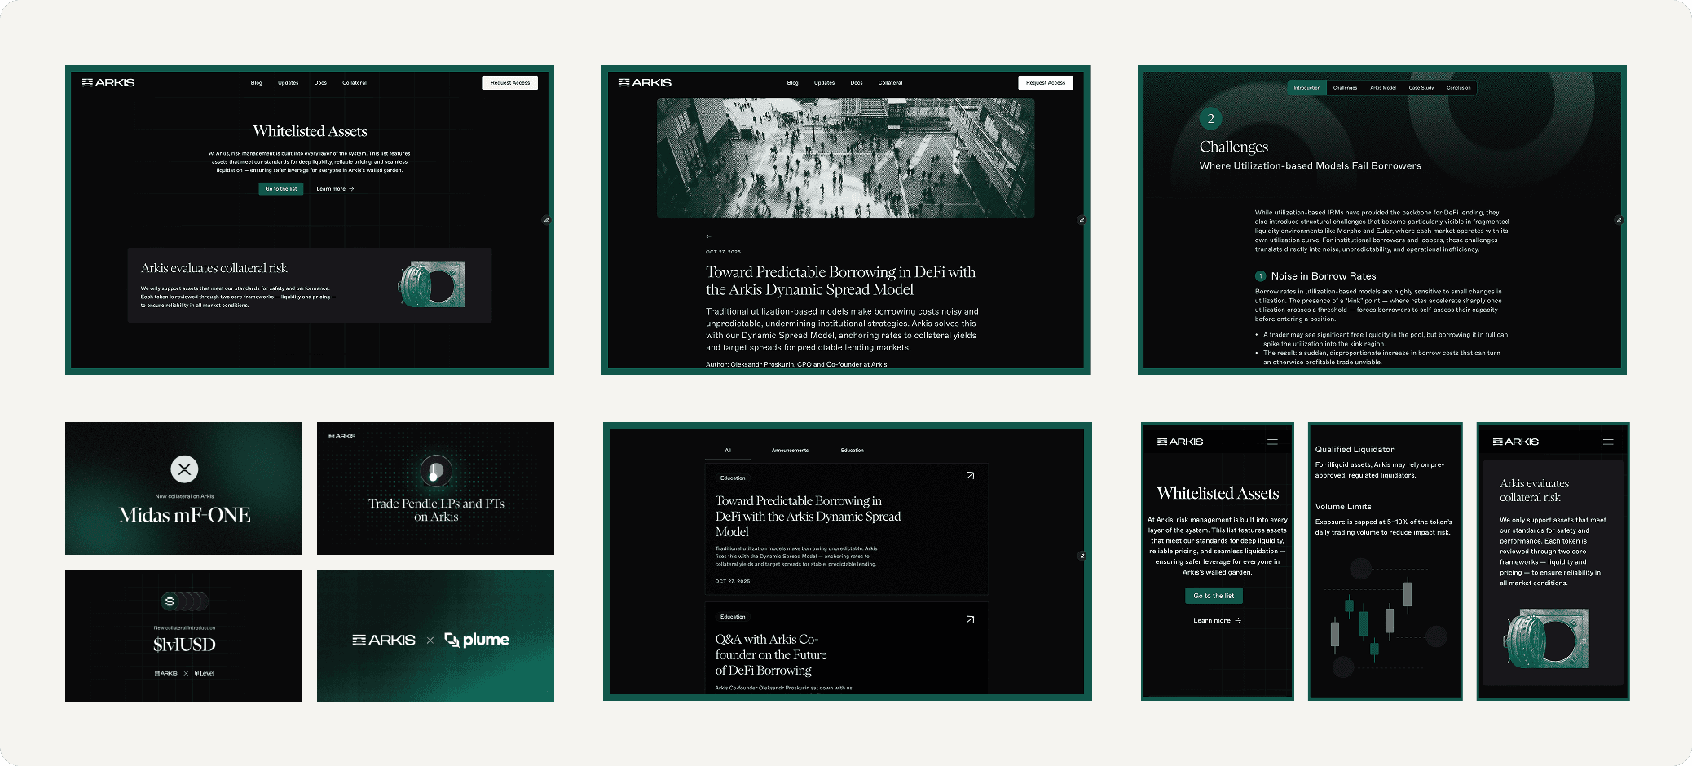1692x766 pixels.
Task: Click the ARKIS logo in the Arkis x plume banner
Action: point(384,640)
